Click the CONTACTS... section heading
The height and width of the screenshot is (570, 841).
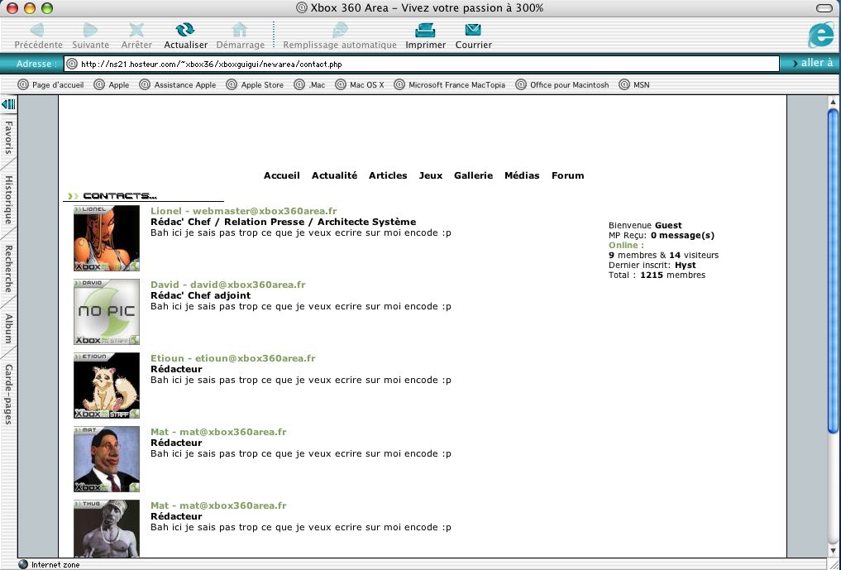pyautogui.click(x=120, y=196)
